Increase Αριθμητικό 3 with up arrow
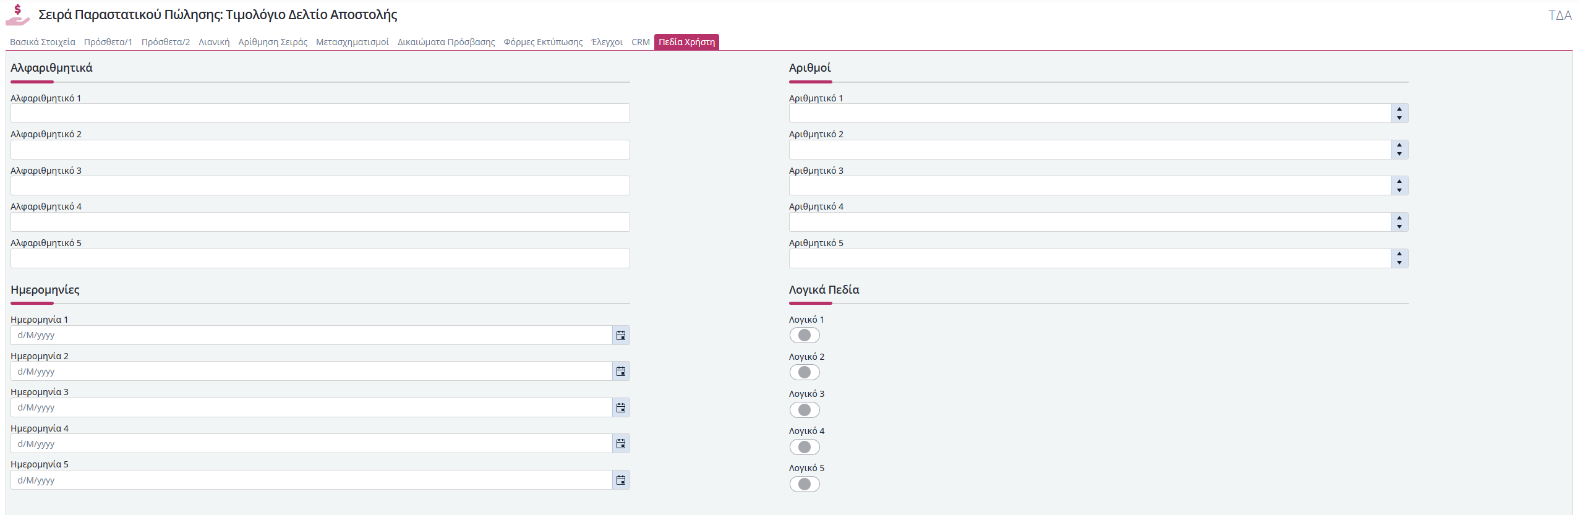 point(1399,181)
